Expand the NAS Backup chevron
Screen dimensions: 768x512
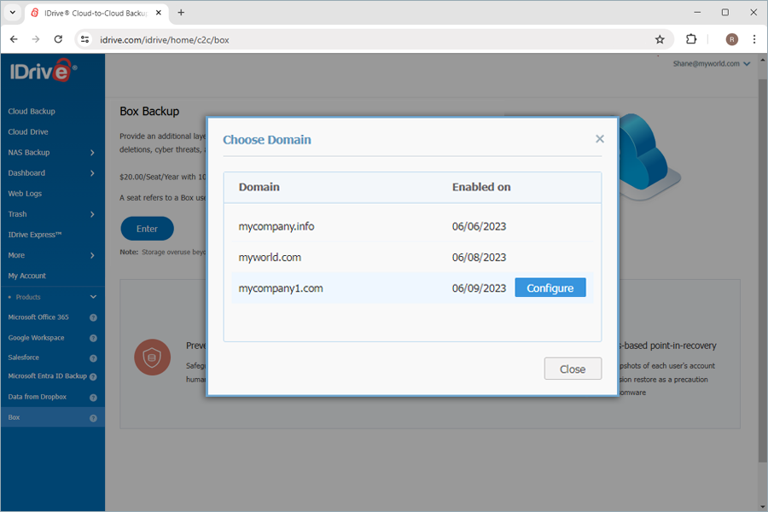point(92,153)
